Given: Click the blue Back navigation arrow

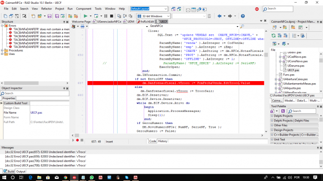Looking at the screenshot, I should pos(219,16).
